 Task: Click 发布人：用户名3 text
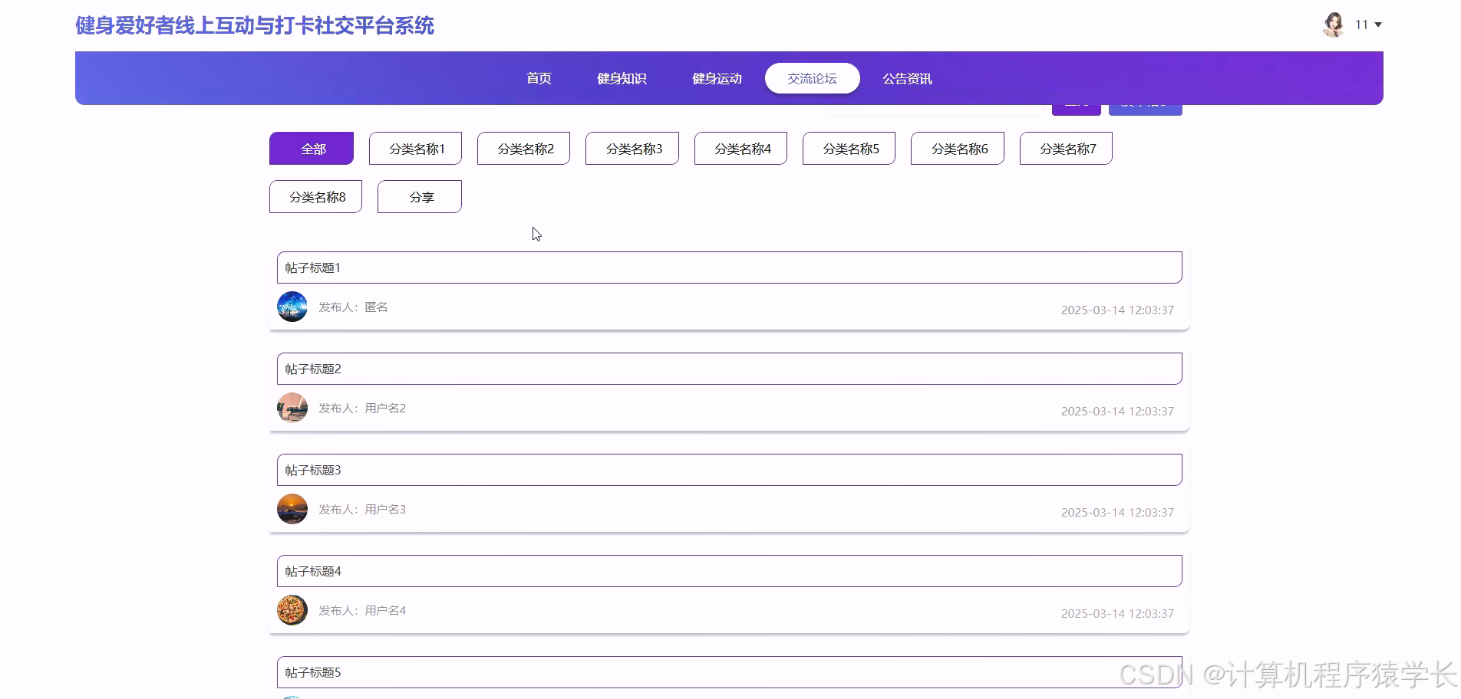pyautogui.click(x=362, y=509)
